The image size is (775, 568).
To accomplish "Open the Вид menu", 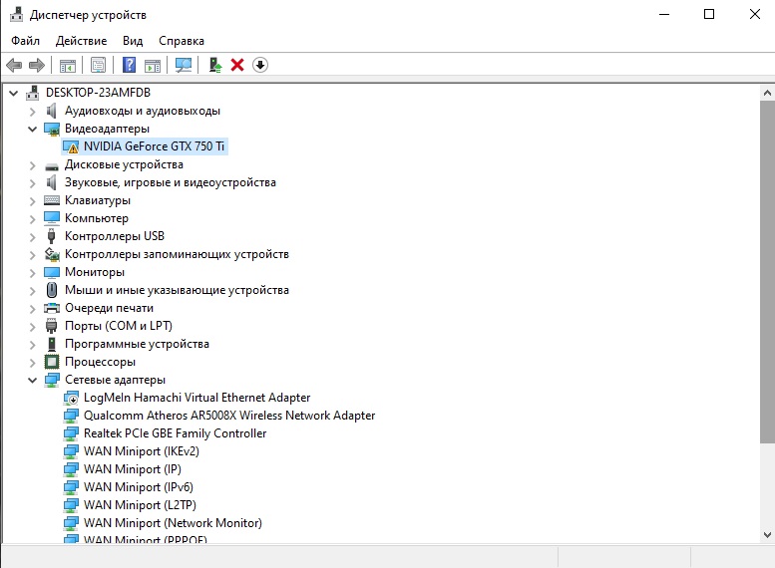I will click(133, 41).
